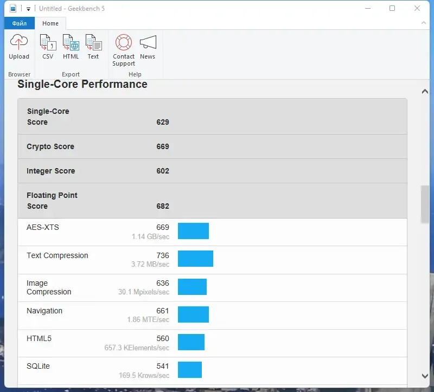The height and width of the screenshot is (392, 434).
Task: Minimize the Geekbench 5 window
Action: [x=368, y=8]
